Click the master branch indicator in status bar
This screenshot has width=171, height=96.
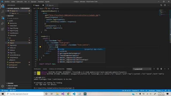5,90
